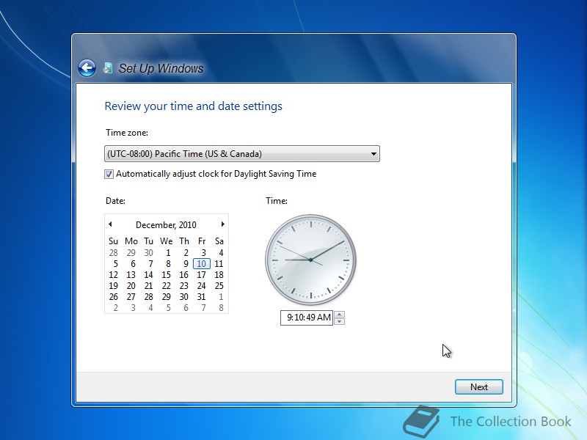Click the December, 2010 calendar header
587x440 pixels.
[x=166, y=225]
